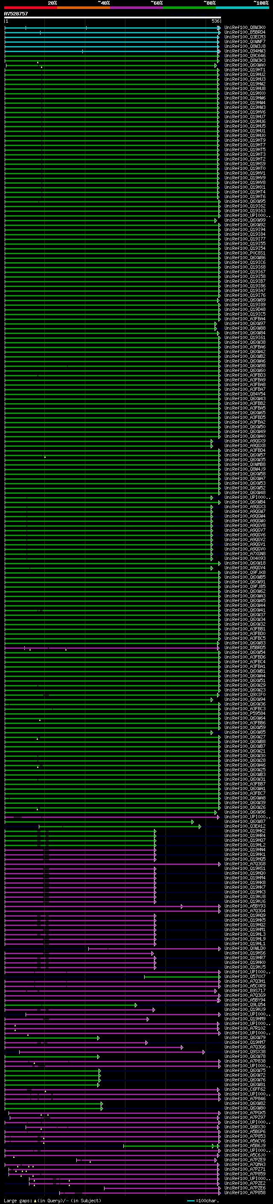Select the UniRef100_Q19HT1 label
Image resolution: width=273 pixels, height=1204 pixels.
(x=245, y=70)
